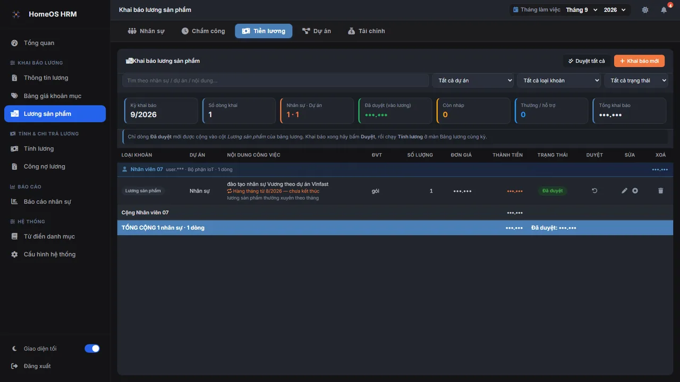Viewport: 680px width, 382px height.
Task: Click the Lương sản phẩm tag in the row
Action: pyautogui.click(x=143, y=190)
